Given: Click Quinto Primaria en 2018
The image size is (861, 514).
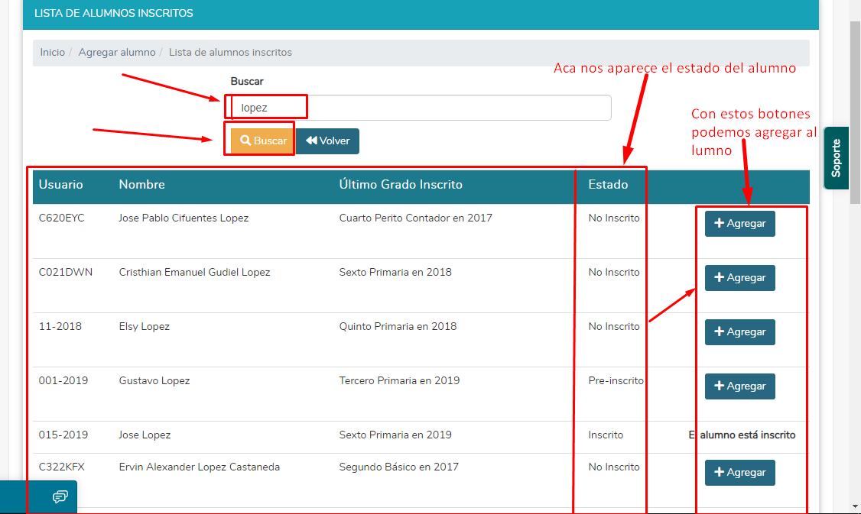Looking at the screenshot, I should point(398,326).
